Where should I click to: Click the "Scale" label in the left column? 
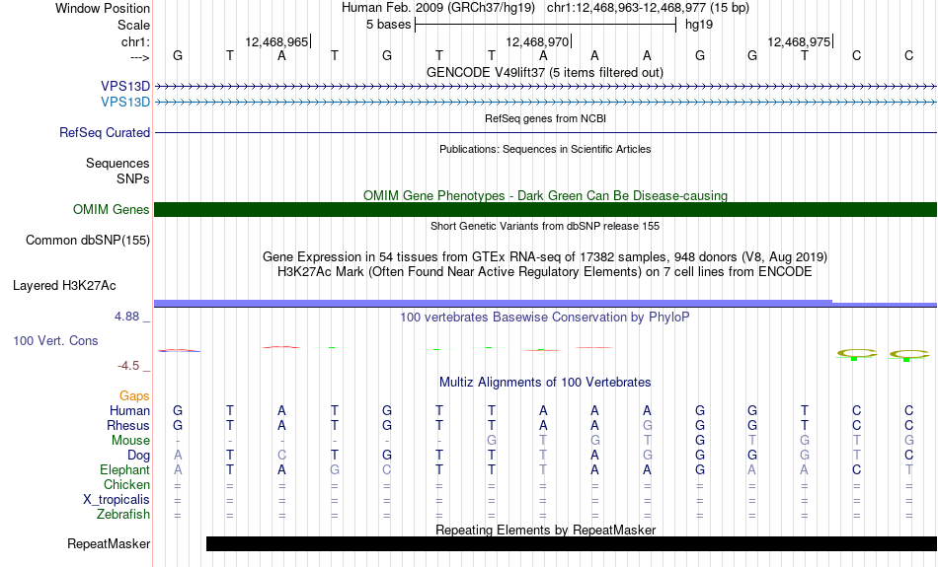[x=133, y=25]
